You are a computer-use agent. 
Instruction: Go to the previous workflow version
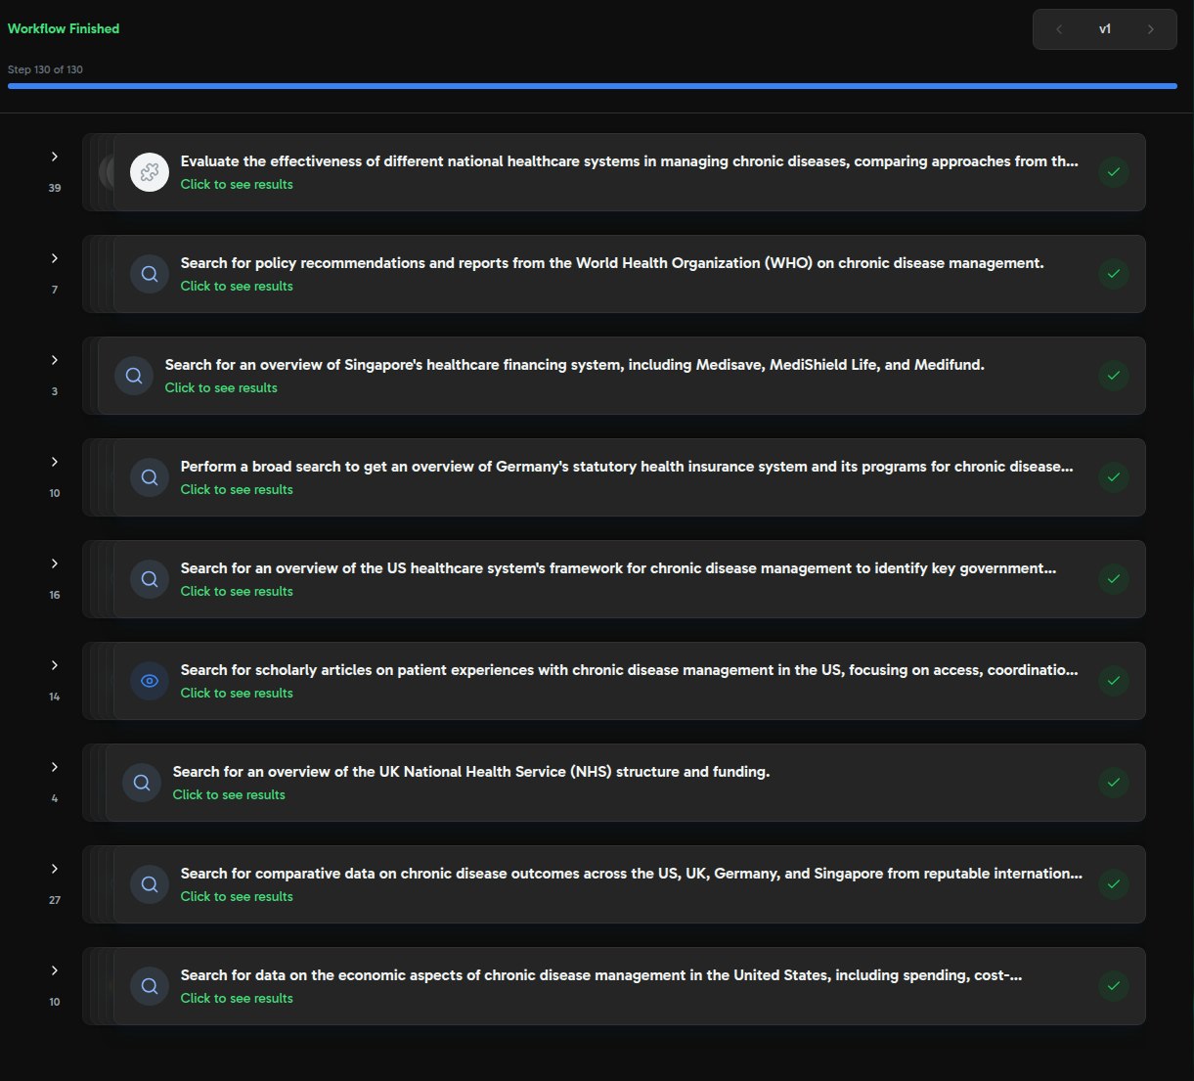pos(1059,29)
